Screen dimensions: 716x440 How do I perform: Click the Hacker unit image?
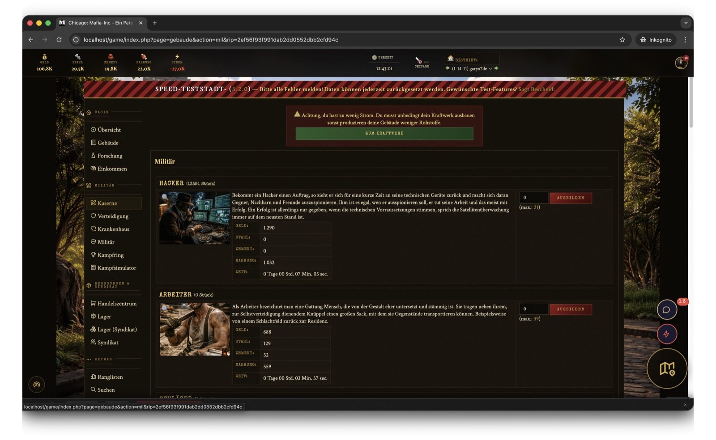point(195,218)
